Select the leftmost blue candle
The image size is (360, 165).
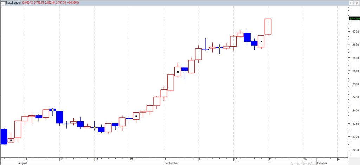click(4, 136)
